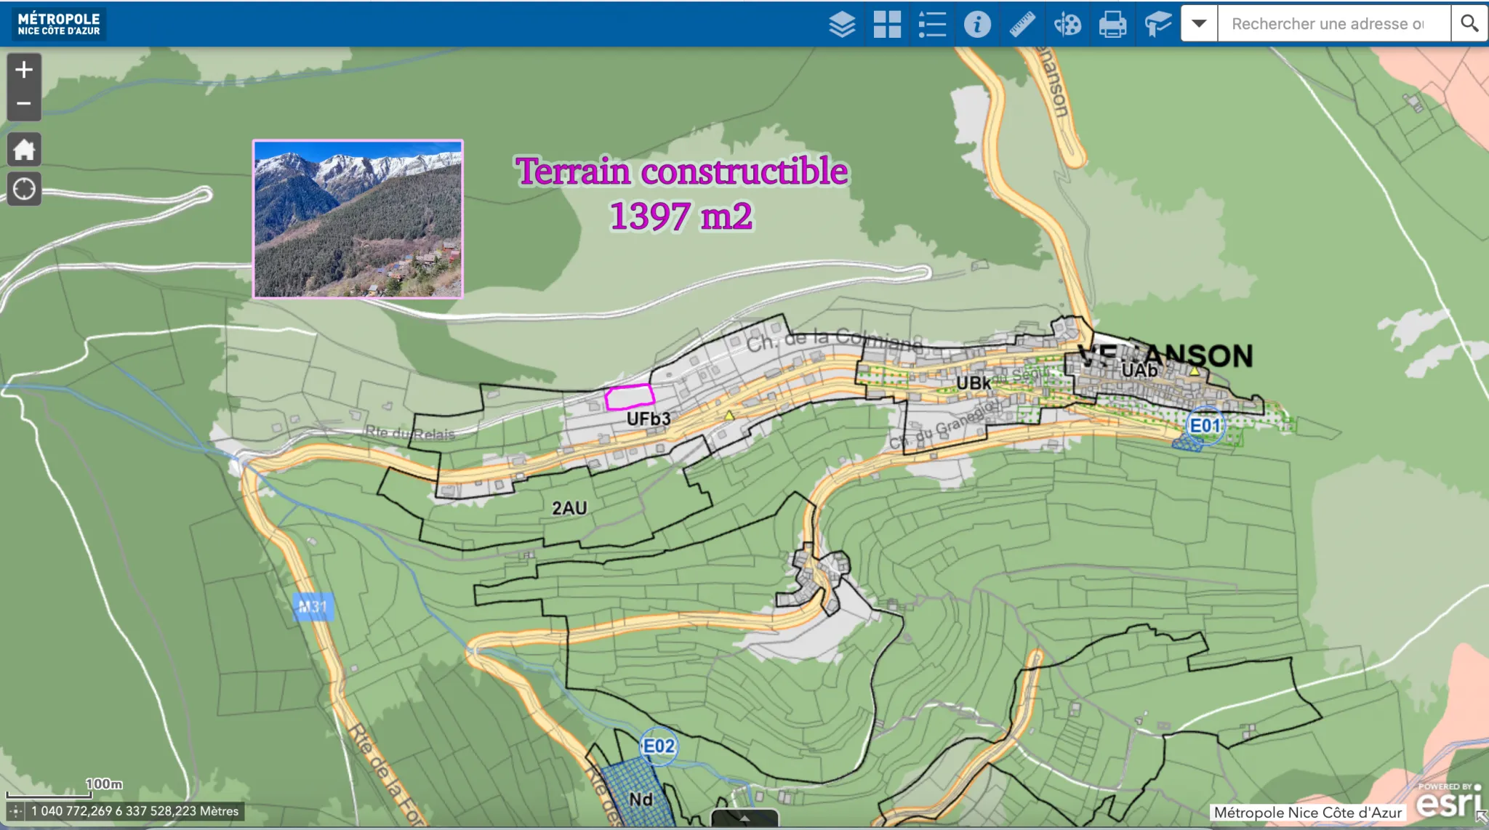
Task: Click the E01 reserved site marker
Action: pos(1205,426)
